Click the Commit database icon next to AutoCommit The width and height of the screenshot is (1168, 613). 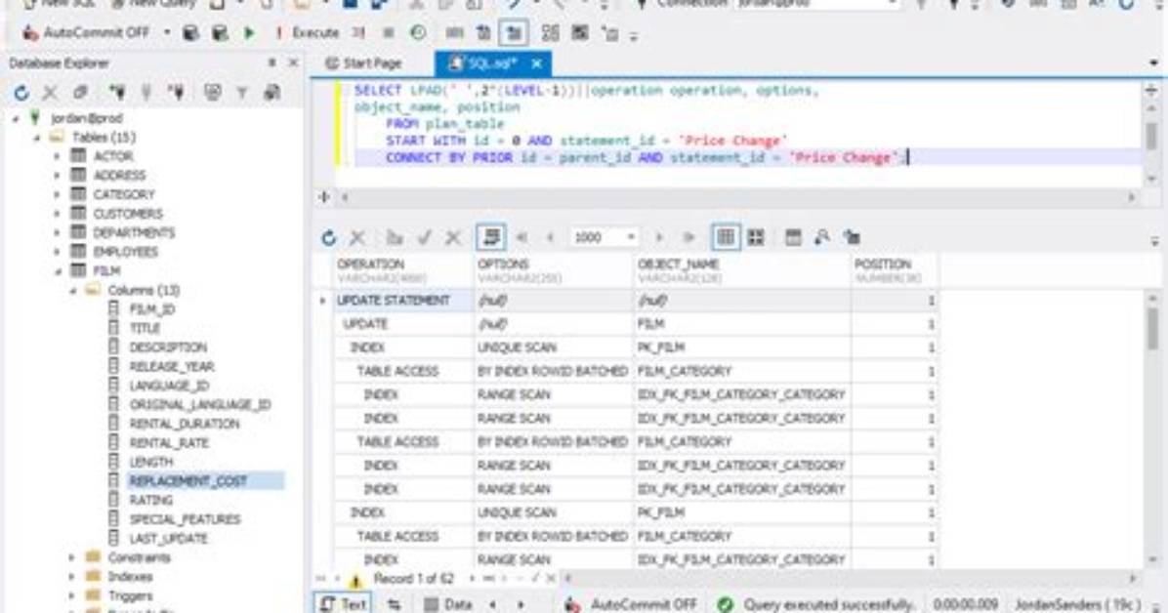point(190,33)
